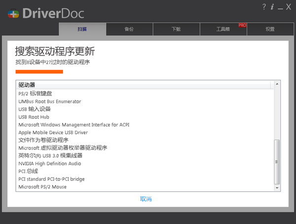
Task: Select Apple Mobile Device USB Driver
Action: click(x=53, y=132)
